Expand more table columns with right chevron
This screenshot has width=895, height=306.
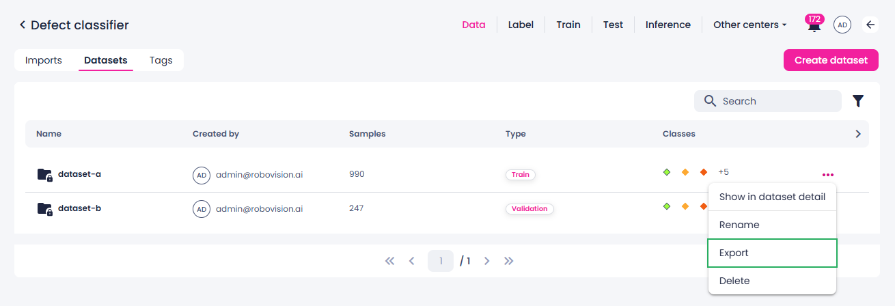pos(858,134)
